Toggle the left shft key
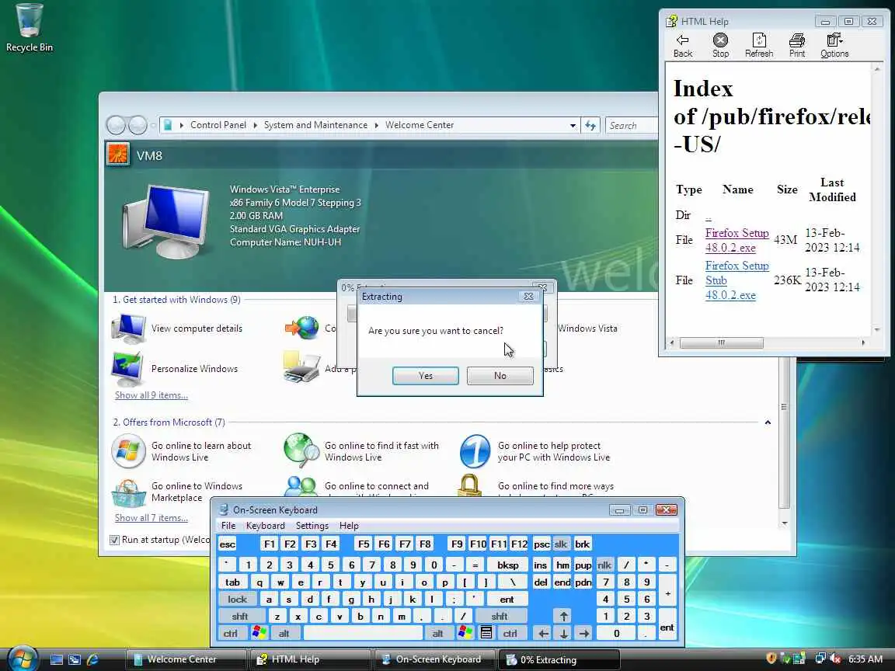This screenshot has height=671, width=895. coord(240,616)
